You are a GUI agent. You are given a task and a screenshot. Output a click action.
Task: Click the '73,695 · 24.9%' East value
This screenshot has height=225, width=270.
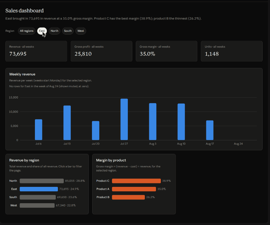point(69,189)
